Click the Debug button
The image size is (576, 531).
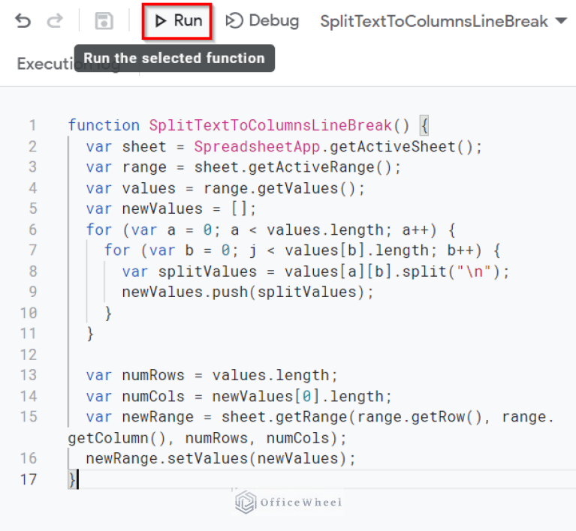pos(262,21)
